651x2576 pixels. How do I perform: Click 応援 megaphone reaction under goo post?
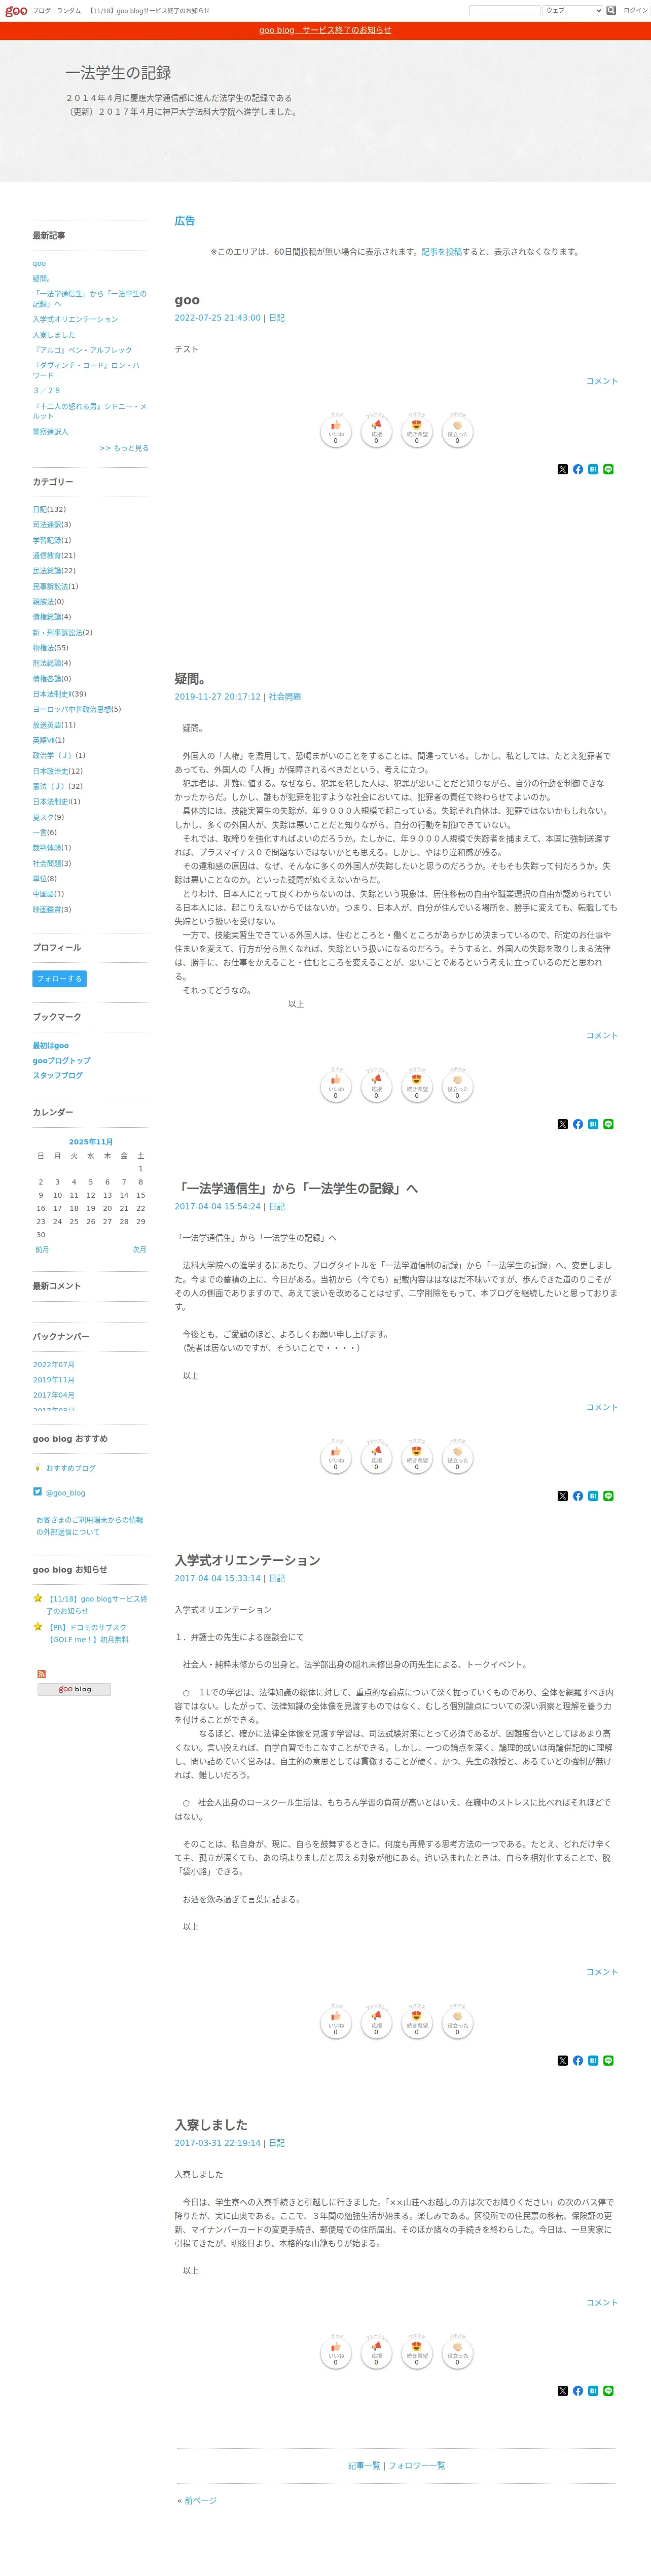[x=376, y=432]
